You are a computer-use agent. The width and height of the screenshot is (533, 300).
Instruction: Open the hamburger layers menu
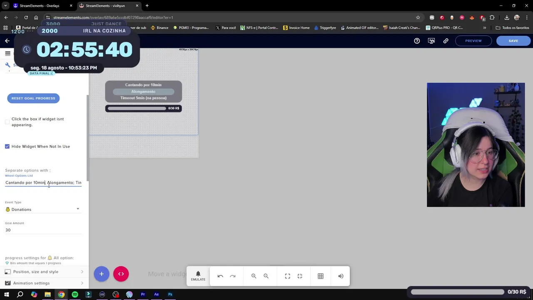pos(7,53)
